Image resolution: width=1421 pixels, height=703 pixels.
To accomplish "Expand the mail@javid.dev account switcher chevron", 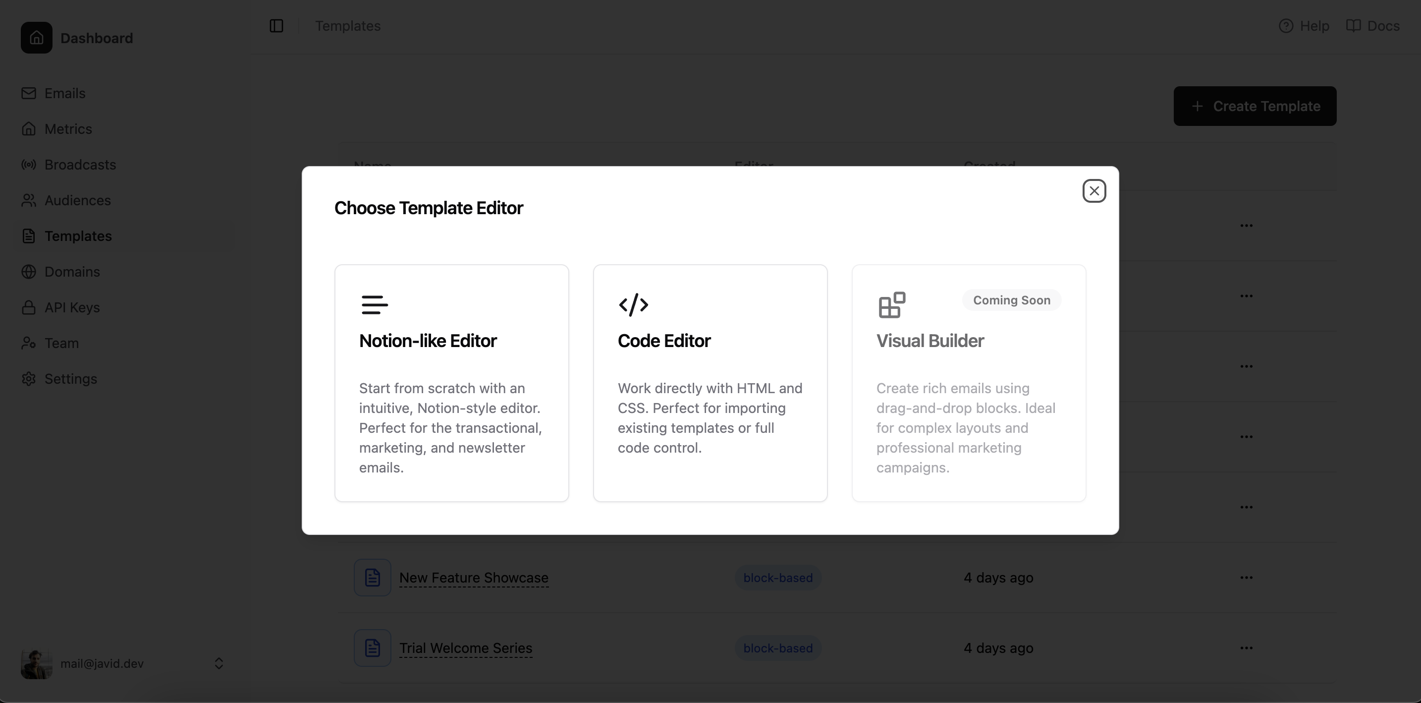I will point(219,663).
